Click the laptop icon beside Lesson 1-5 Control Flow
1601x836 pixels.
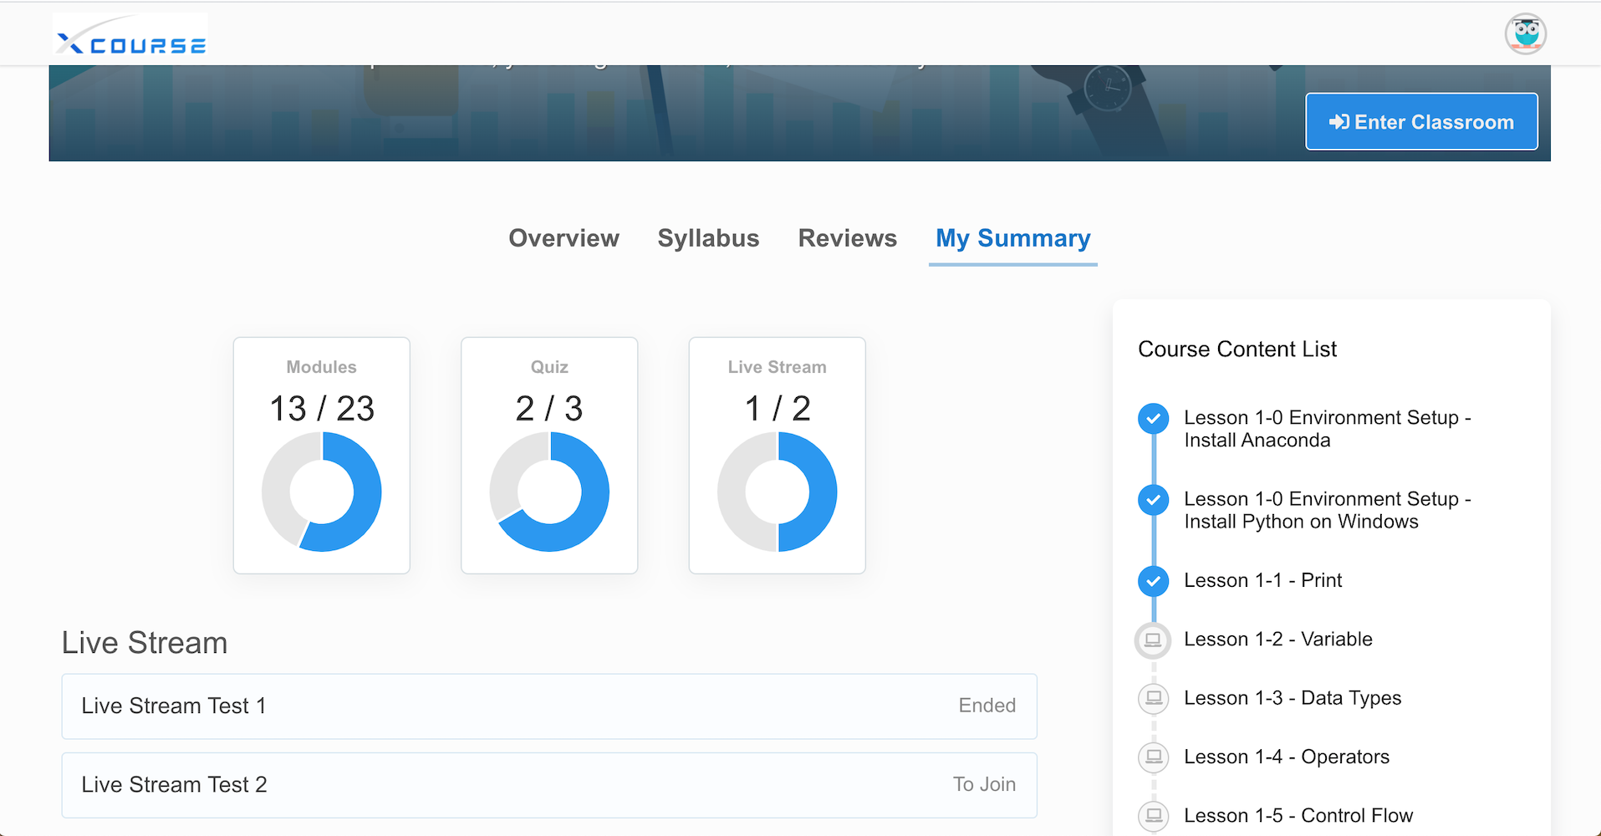point(1154,815)
